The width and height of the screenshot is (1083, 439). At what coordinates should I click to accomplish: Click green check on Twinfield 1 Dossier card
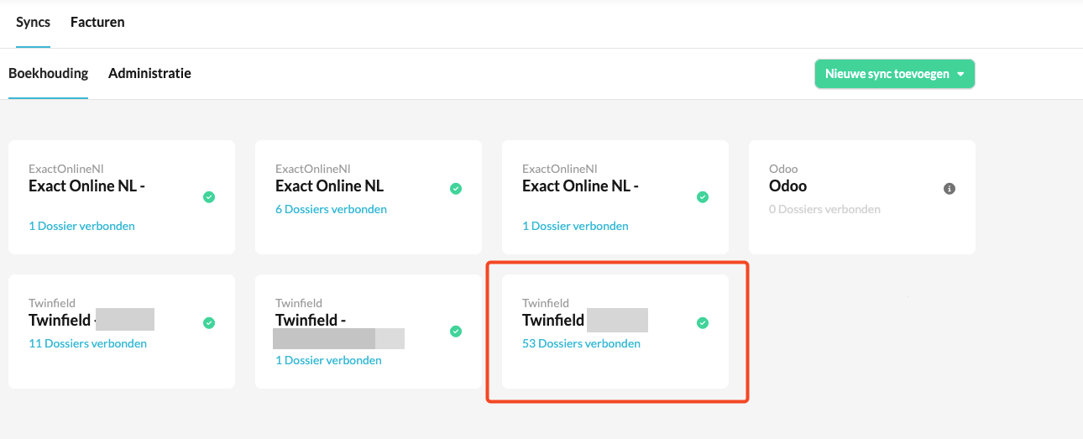pyautogui.click(x=456, y=332)
